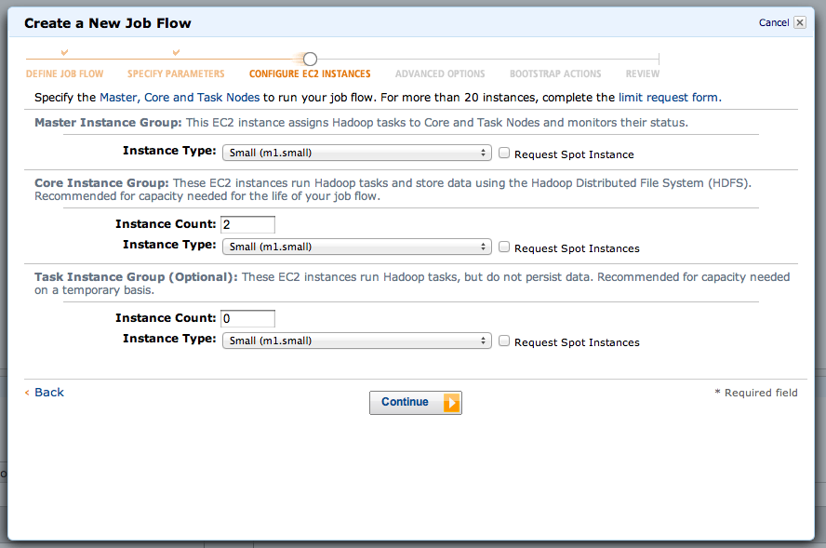Click the Specify Parameters checkmark
The height and width of the screenshot is (548, 826).
[176, 53]
